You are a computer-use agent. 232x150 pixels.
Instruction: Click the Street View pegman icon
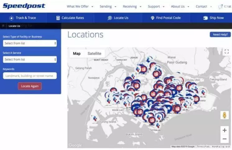click(x=225, y=115)
